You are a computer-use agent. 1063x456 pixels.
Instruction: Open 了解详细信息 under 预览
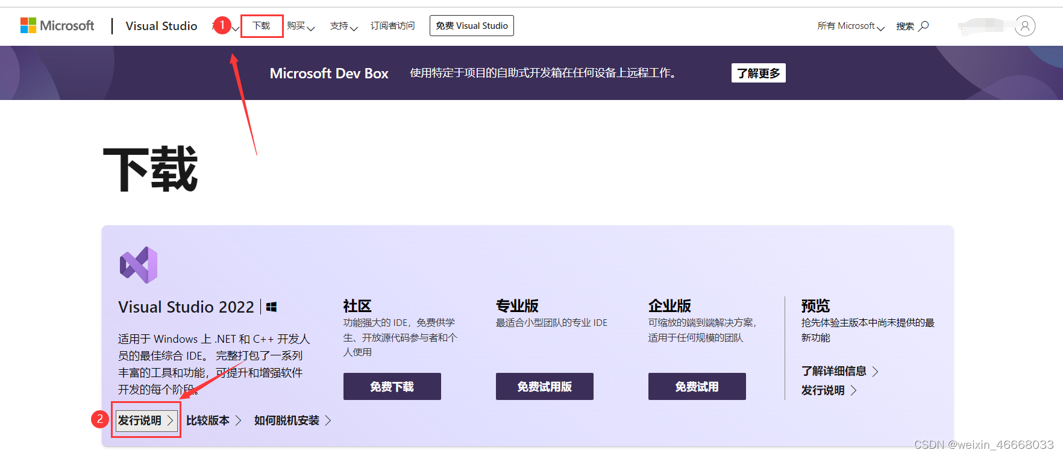point(840,371)
